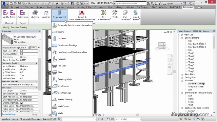Image resolution: width=217 pixels, height=122 pixels.
Task: Select Beams reinforcement option
Action: 72,32
